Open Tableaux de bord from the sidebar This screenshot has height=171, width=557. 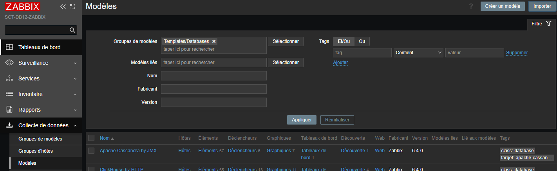click(39, 47)
